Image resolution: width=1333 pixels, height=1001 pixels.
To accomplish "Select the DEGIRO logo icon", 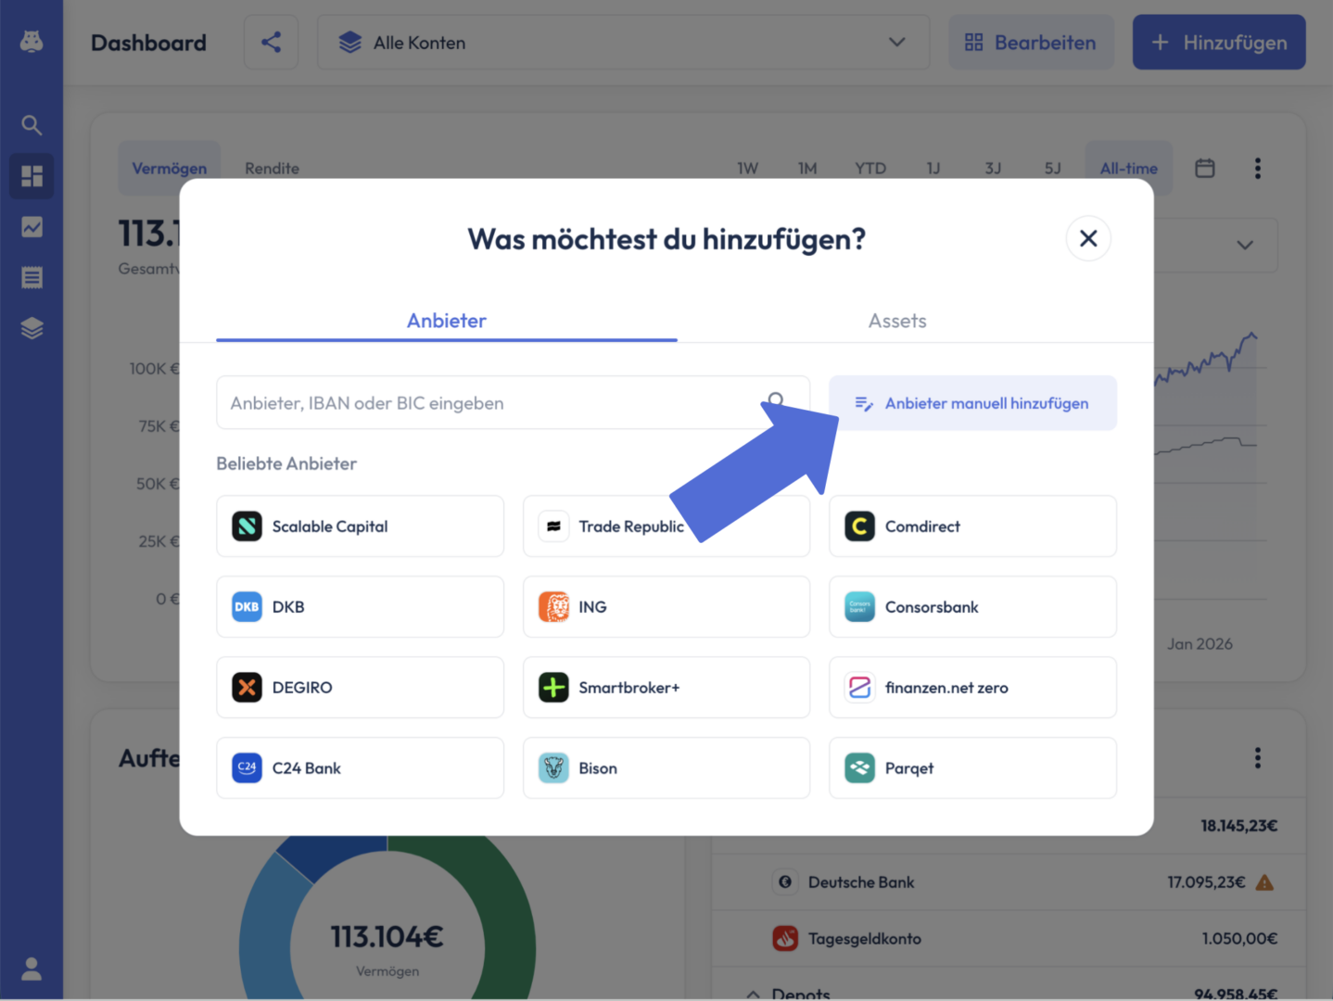I will coord(247,688).
